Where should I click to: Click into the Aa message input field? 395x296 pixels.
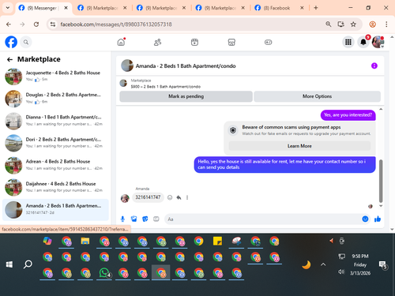tap(263, 219)
